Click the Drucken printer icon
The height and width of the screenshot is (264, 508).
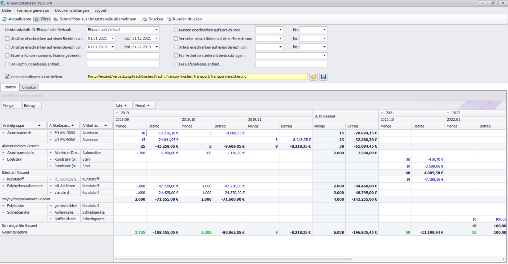click(144, 19)
